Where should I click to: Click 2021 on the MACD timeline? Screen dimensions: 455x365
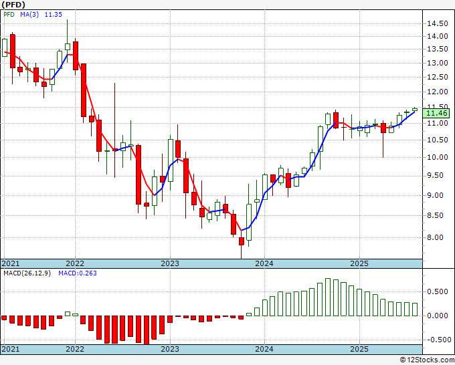11,349
